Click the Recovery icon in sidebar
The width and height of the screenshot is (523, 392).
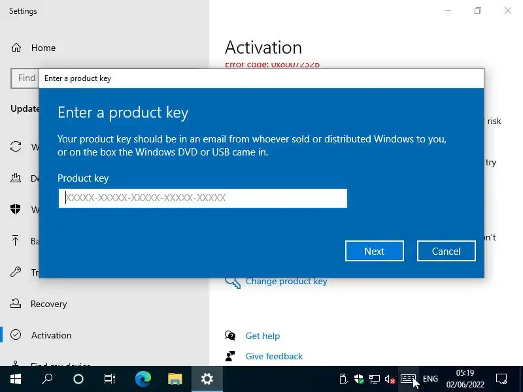[x=15, y=303]
